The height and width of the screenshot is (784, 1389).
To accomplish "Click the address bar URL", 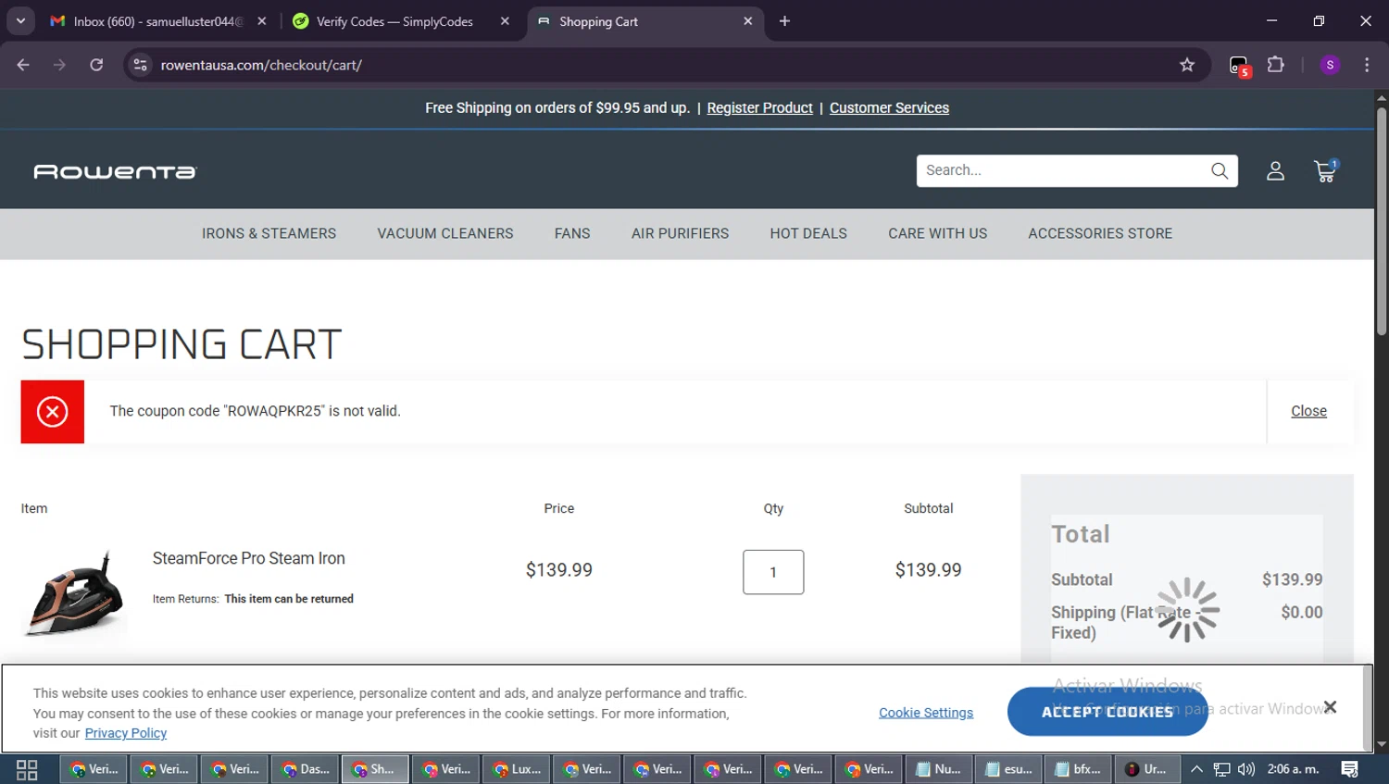I will point(261,65).
